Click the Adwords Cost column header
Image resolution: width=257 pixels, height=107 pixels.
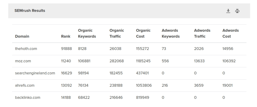tap(230, 33)
